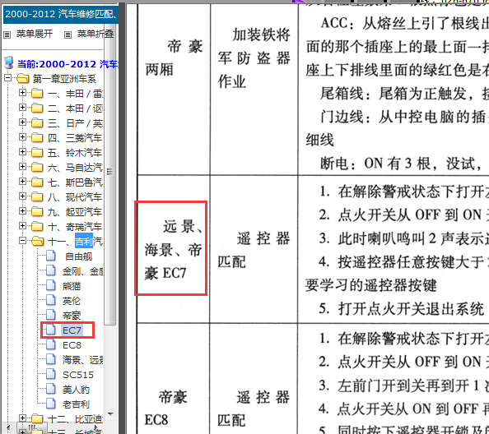Open the 金刚、金鹰 page in the tree
This screenshot has height=434, width=489.
(x=82, y=271)
